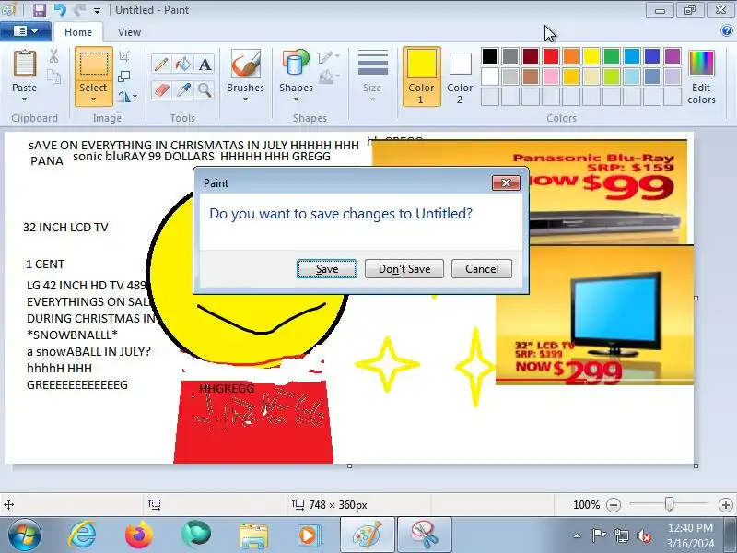Expand the Shapes dropdown arrow
The image size is (737, 553).
click(x=296, y=100)
